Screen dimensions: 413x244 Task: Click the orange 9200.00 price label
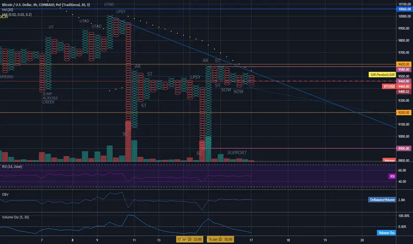pos(404,112)
